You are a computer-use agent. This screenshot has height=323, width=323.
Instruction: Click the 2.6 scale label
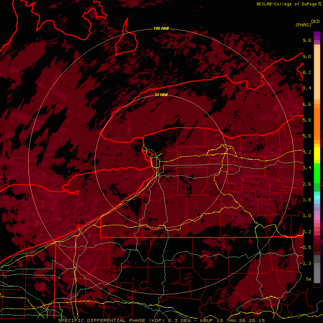307,184
